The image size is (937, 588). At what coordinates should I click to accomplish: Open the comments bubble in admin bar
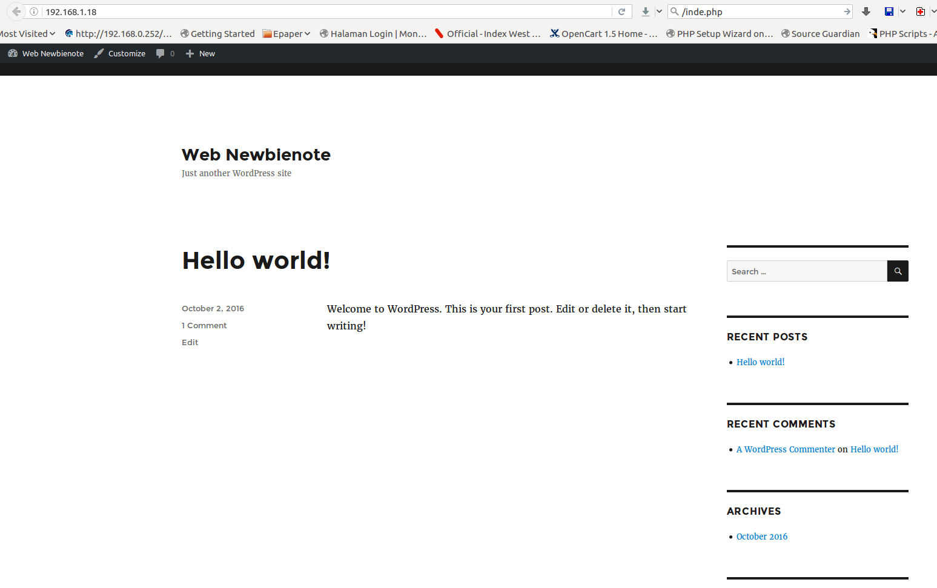pos(165,53)
